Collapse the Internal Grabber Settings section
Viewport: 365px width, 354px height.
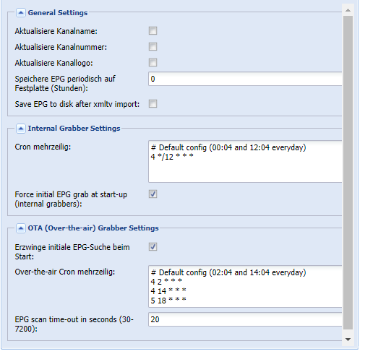click(21, 129)
